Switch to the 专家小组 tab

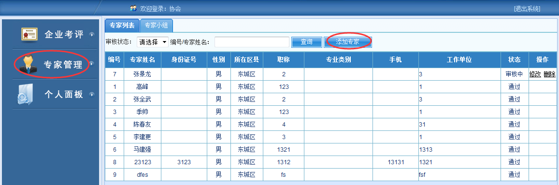pos(157,25)
